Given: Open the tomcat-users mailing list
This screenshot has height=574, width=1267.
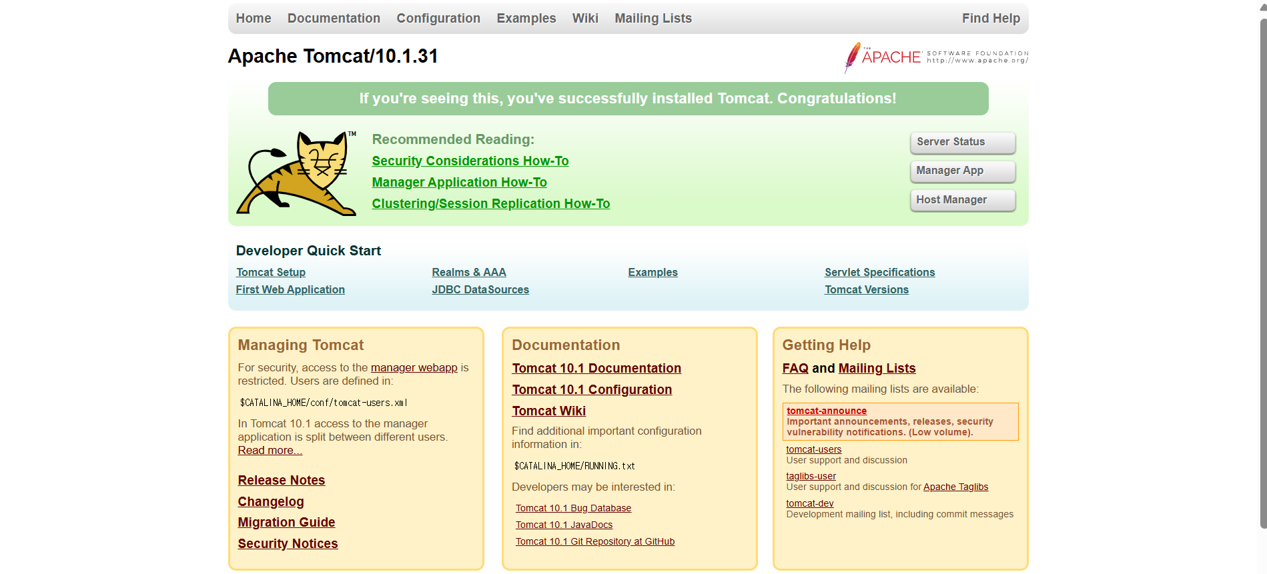Looking at the screenshot, I should [x=814, y=449].
